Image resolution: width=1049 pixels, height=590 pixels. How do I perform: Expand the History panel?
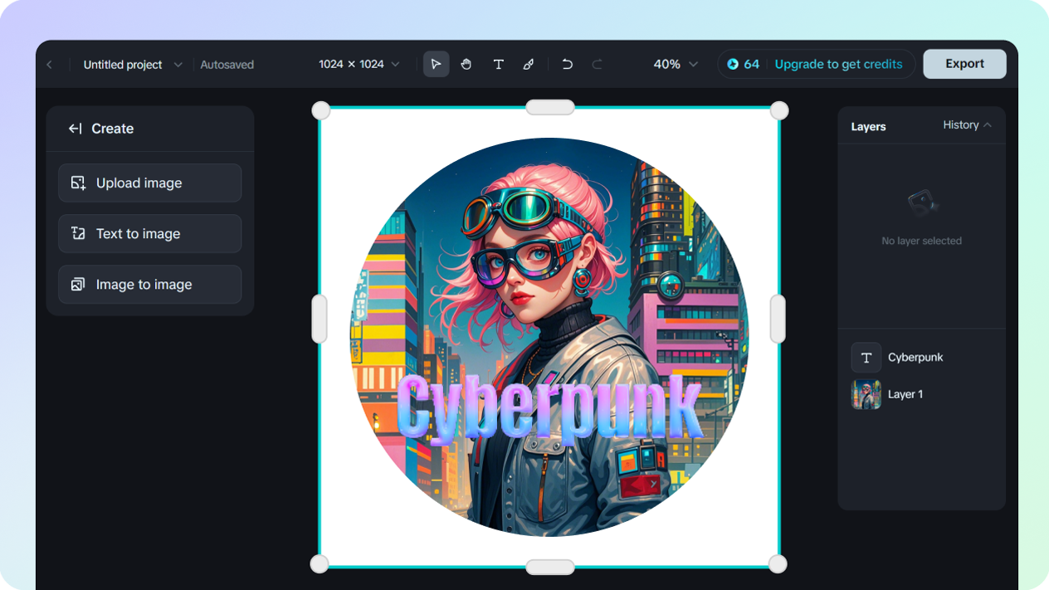coord(968,125)
